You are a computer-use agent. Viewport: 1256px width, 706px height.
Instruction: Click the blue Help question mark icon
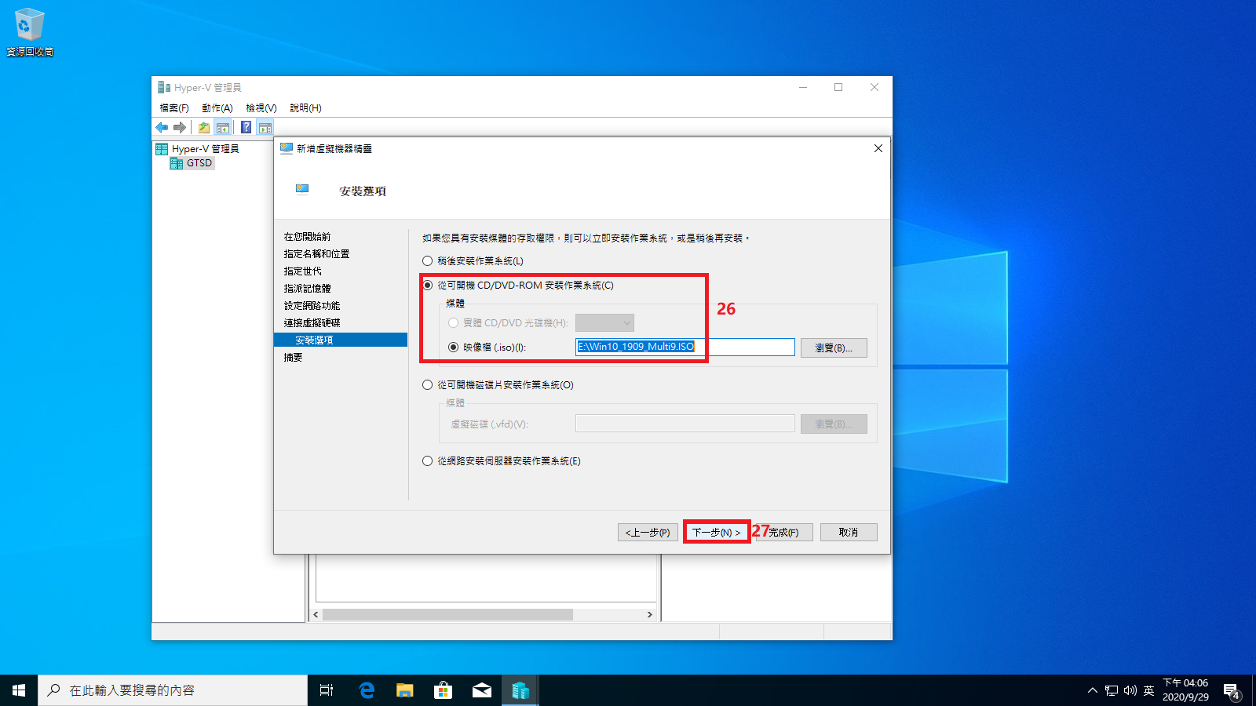[246, 127]
